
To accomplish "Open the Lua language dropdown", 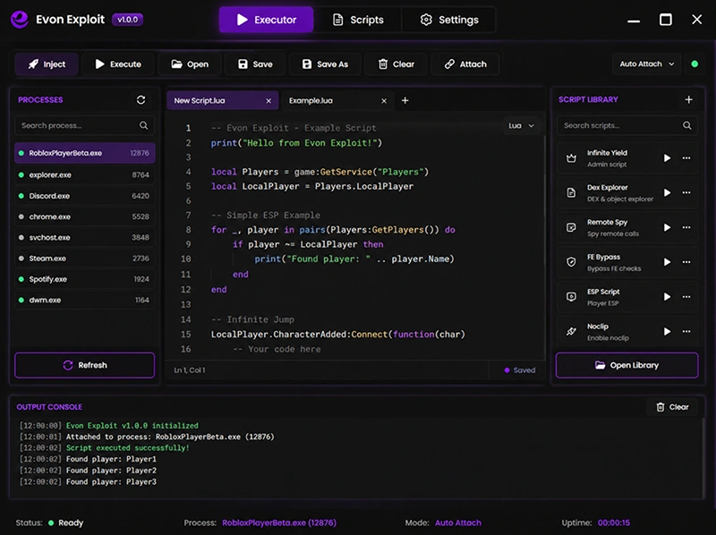I will 521,125.
